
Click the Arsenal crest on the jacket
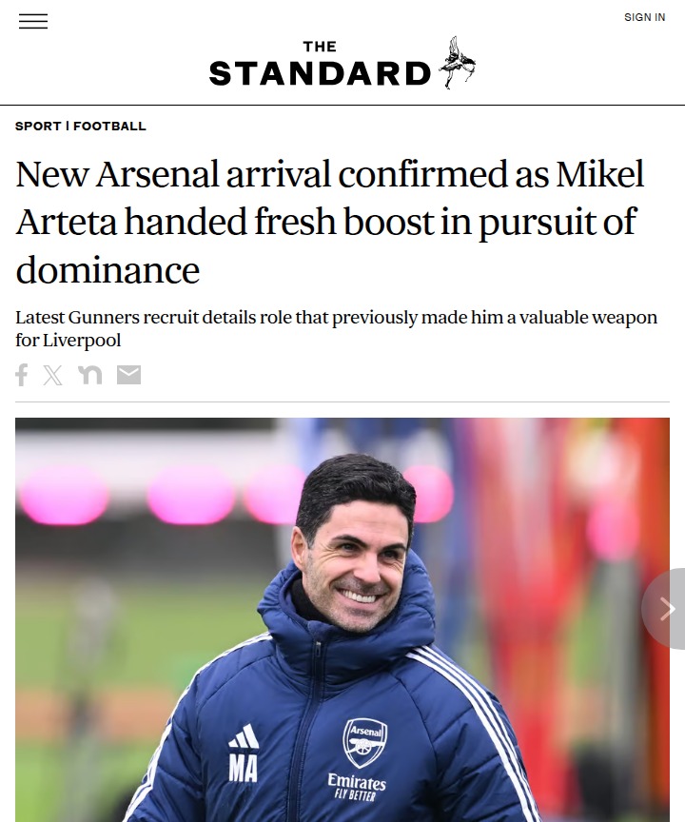click(365, 742)
